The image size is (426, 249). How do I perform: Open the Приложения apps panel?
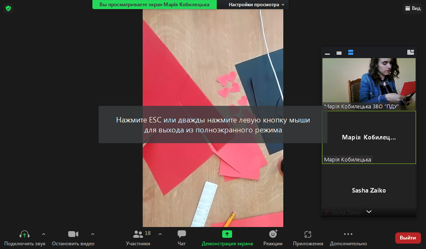308,237
